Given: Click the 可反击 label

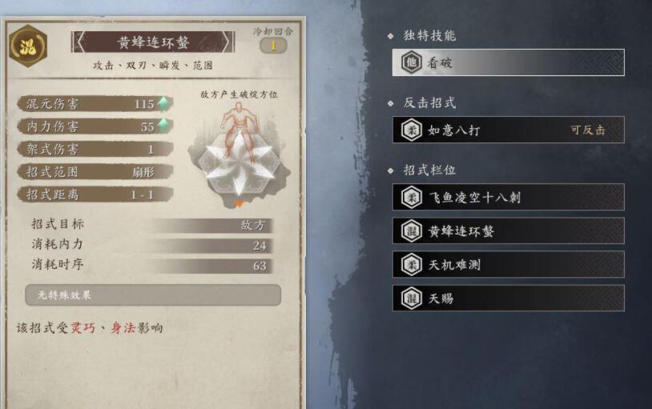Looking at the screenshot, I should pyautogui.click(x=588, y=130).
